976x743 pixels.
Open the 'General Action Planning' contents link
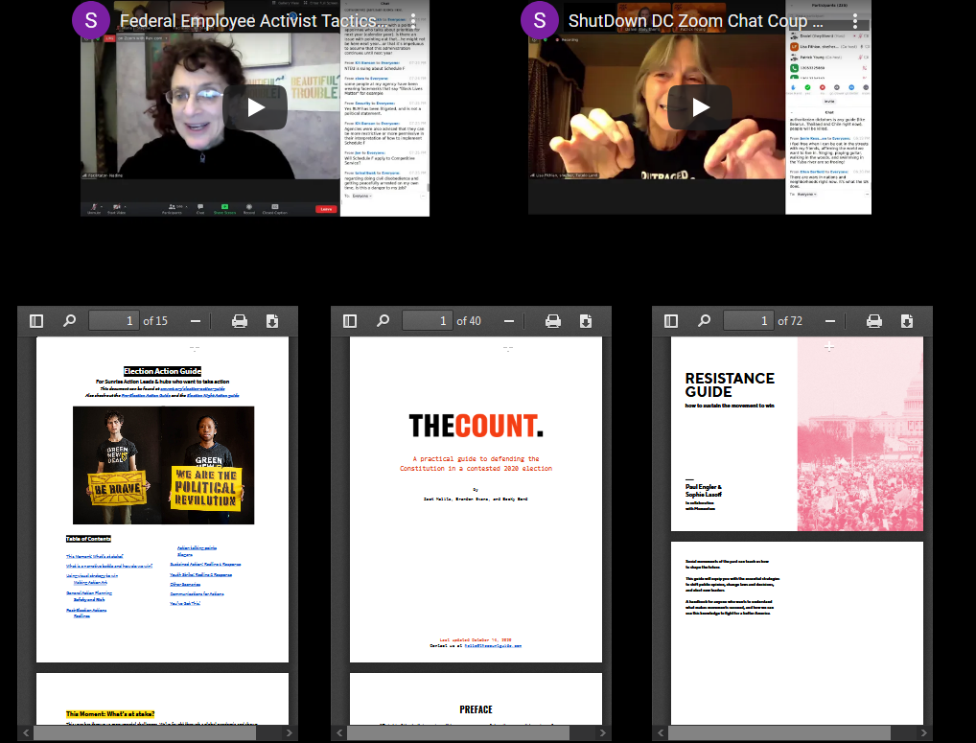click(x=89, y=593)
